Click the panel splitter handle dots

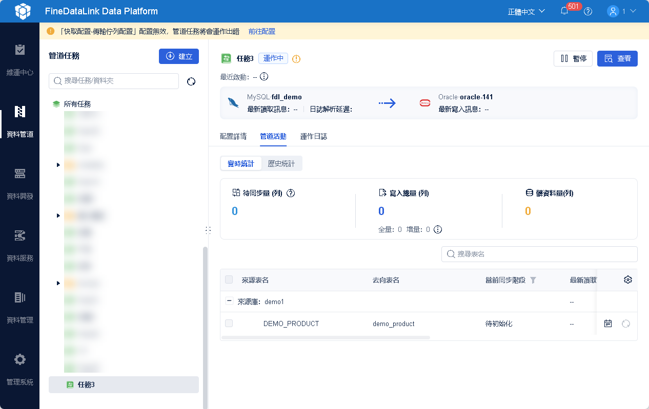(x=208, y=230)
